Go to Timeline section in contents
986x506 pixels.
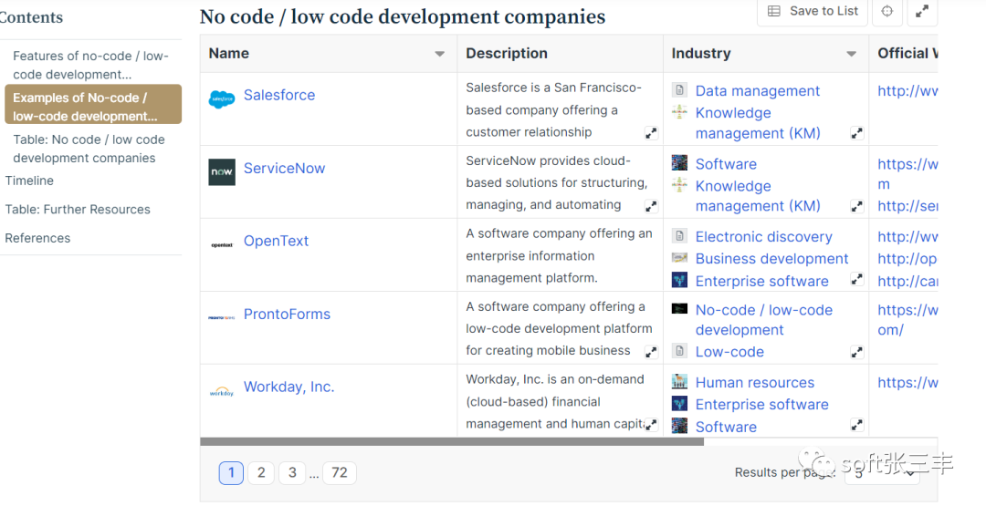29,181
